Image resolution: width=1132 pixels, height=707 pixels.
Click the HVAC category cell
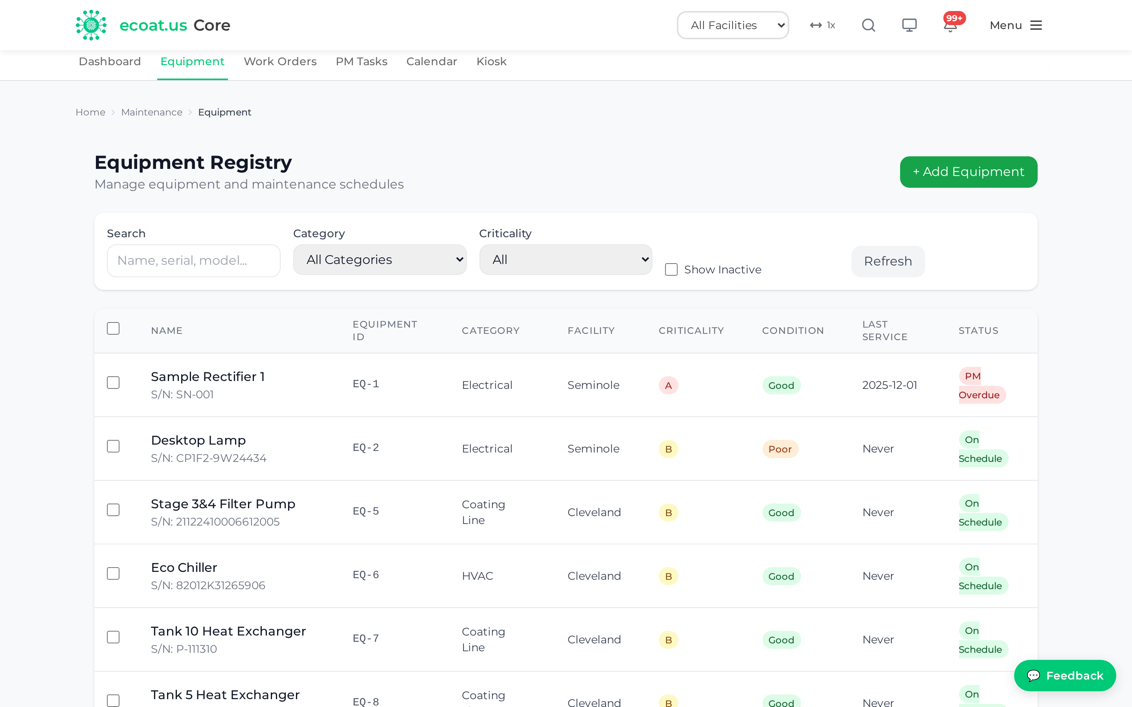click(x=477, y=576)
